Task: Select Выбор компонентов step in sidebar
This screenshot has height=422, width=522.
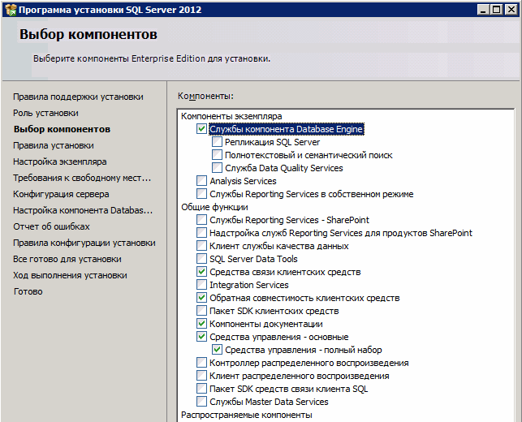Action: pyautogui.click(x=62, y=129)
